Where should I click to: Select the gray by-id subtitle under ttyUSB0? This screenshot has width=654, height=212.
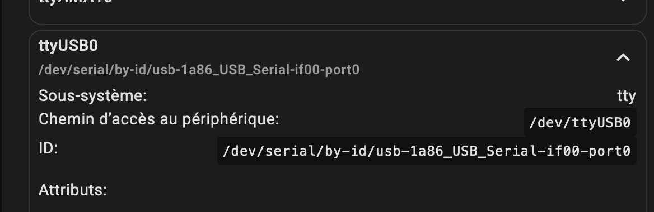(x=199, y=69)
